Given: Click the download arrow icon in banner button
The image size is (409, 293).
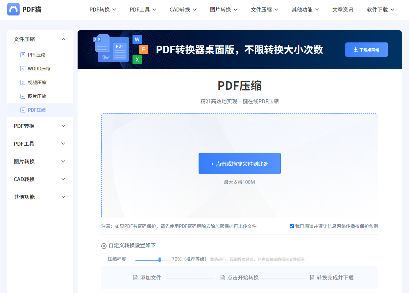Looking at the screenshot, I should [x=356, y=50].
